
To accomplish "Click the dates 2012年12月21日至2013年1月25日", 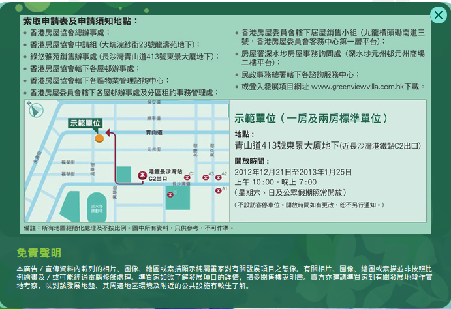I will (293, 172).
